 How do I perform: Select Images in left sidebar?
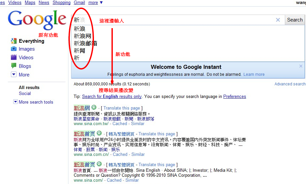click(27, 49)
